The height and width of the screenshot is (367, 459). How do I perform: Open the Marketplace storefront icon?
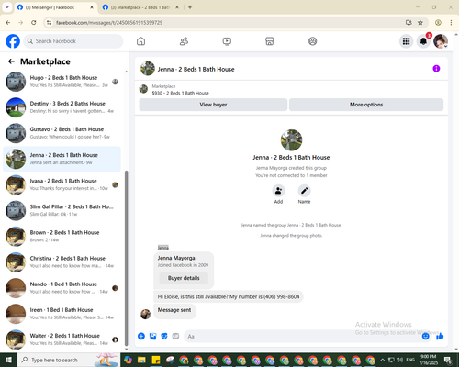[270, 41]
